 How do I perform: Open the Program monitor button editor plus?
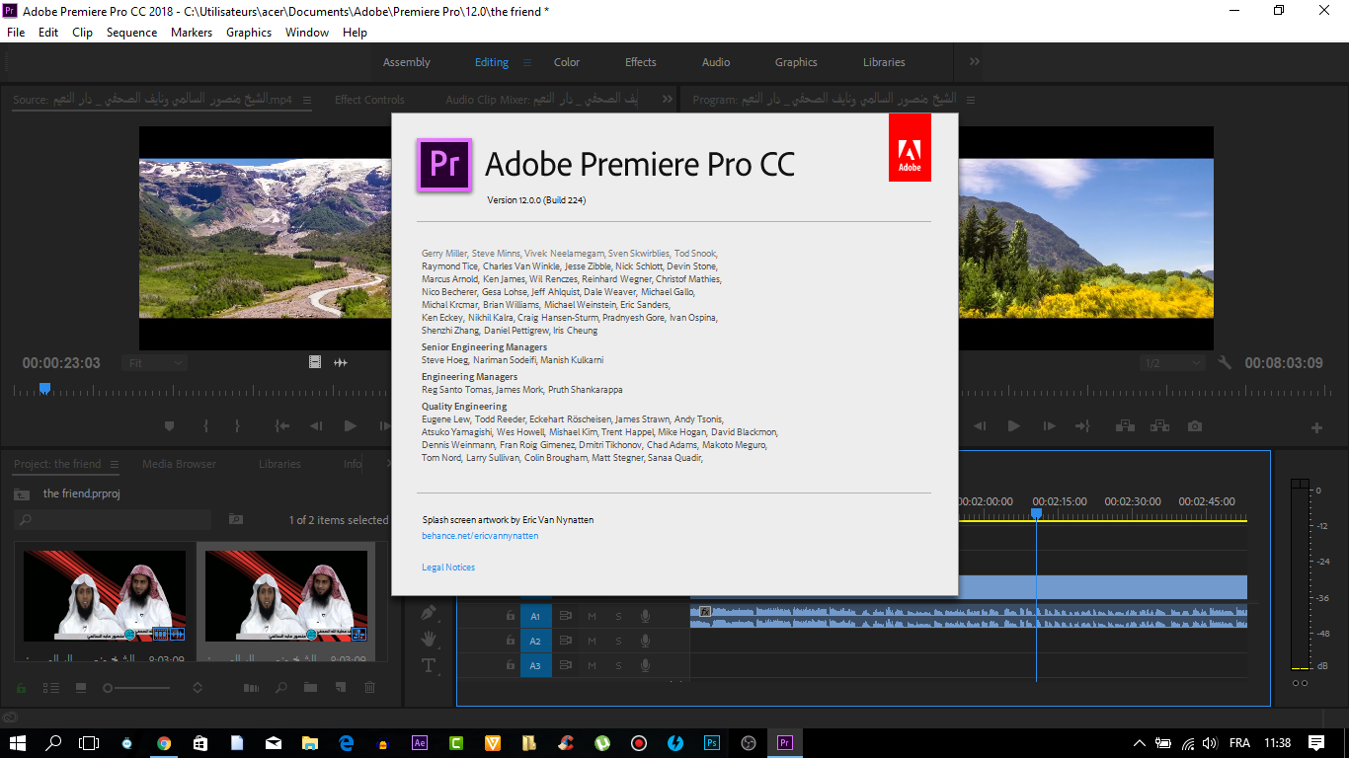coord(1316,428)
